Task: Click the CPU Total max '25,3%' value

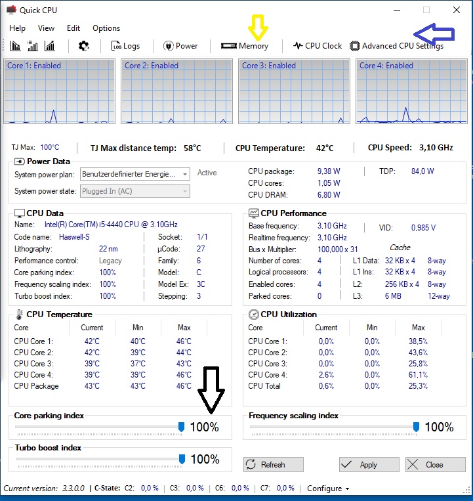Action: click(x=418, y=386)
